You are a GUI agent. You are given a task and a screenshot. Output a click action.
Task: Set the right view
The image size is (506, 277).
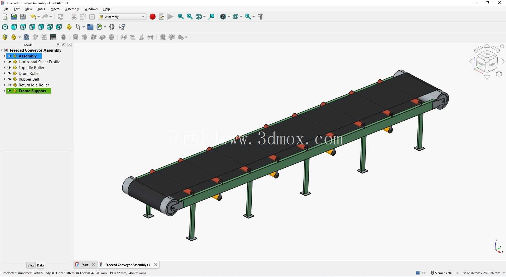click(32, 27)
